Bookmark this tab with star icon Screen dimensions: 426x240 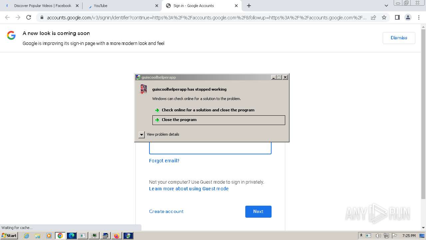[x=384, y=17]
